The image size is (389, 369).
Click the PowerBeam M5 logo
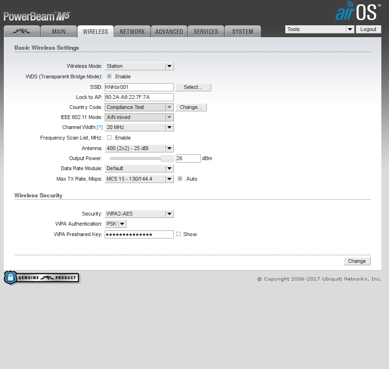click(37, 16)
